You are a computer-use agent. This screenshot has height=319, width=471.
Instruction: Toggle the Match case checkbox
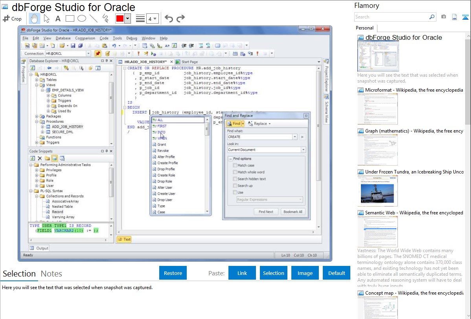tap(235, 165)
